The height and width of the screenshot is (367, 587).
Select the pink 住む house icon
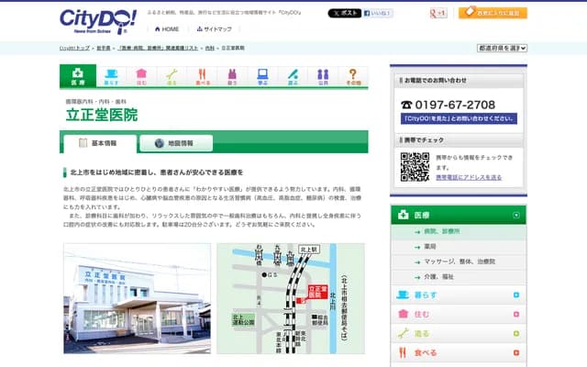[x=141, y=76]
